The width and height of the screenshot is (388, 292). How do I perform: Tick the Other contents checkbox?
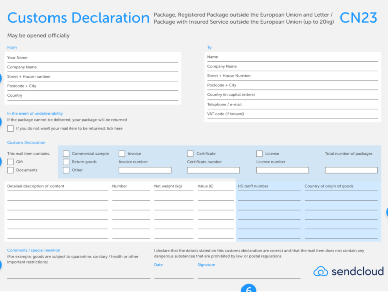[x=66, y=170]
